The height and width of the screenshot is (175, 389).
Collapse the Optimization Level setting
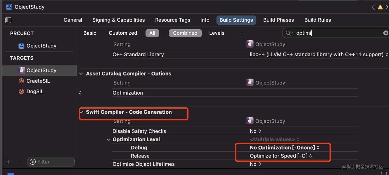108,140
